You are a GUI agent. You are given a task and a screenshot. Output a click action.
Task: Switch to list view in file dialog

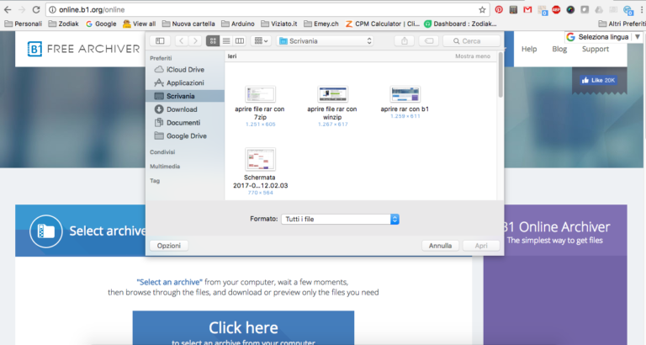(x=226, y=40)
